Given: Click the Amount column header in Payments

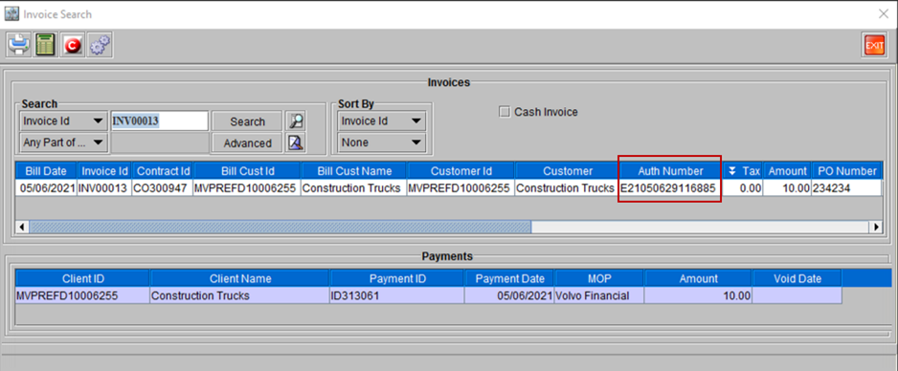Looking at the screenshot, I should tap(698, 278).
